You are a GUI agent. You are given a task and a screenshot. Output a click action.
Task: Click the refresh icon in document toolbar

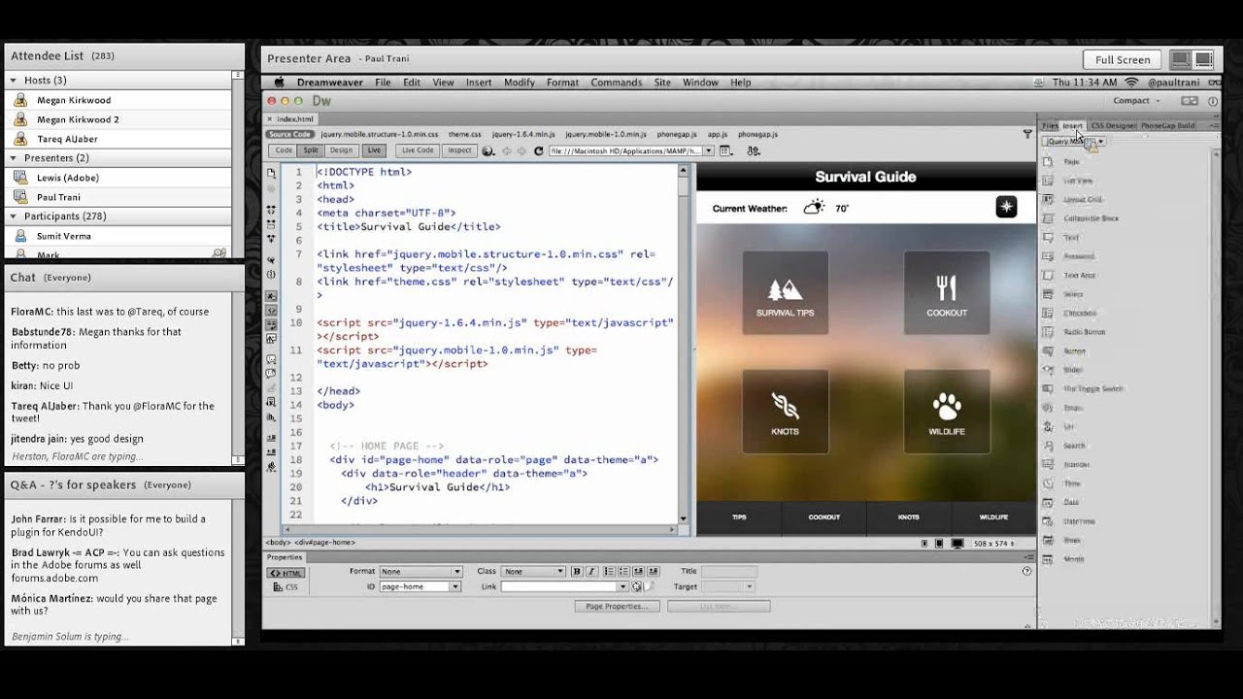click(539, 150)
